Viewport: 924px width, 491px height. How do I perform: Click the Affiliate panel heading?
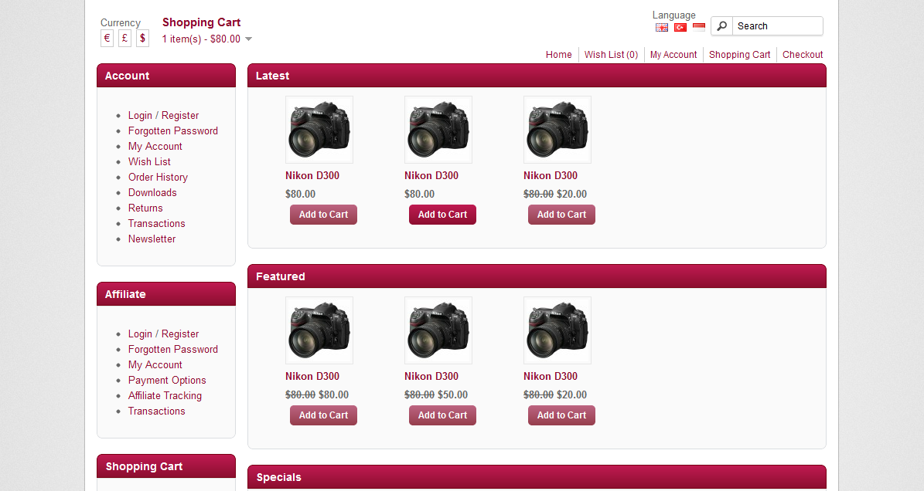coord(125,295)
